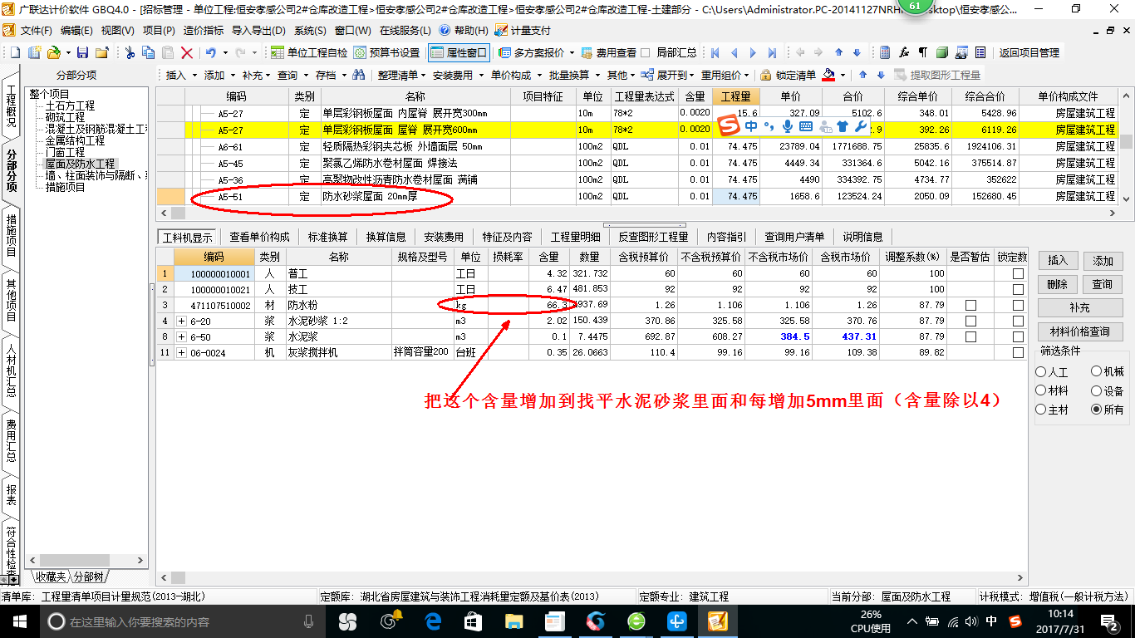Open the 系统(S) menu
The image size is (1135, 638).
(x=310, y=30)
